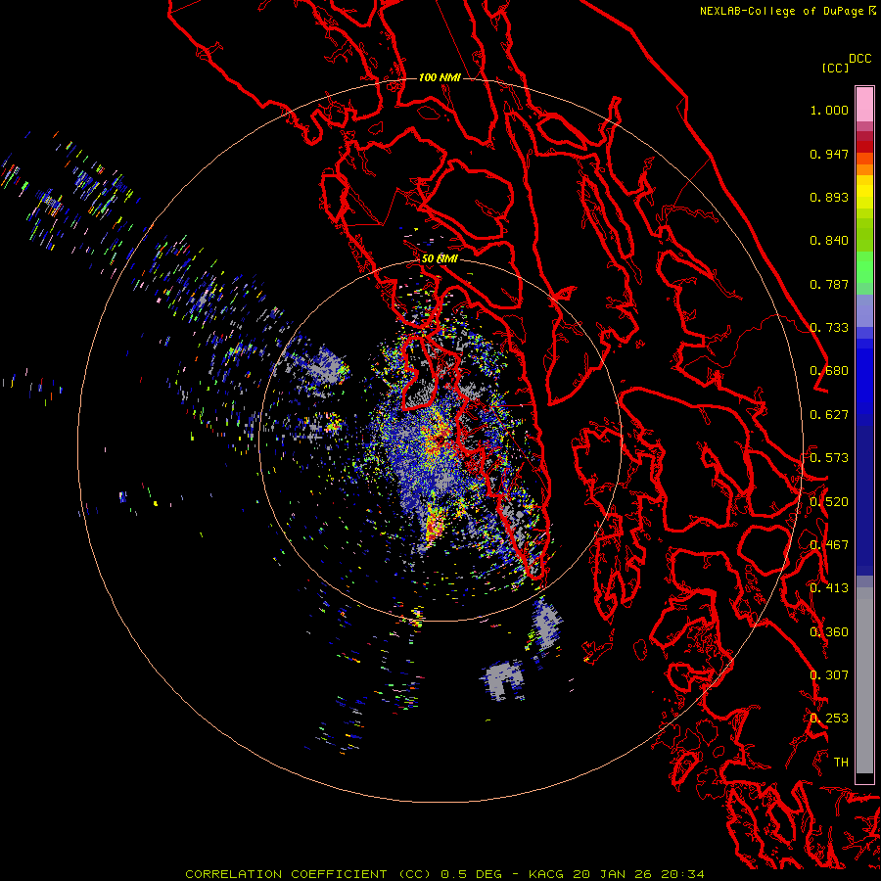The height and width of the screenshot is (881, 881).
Task: Click the 0.787 scale value
Action: click(x=829, y=284)
